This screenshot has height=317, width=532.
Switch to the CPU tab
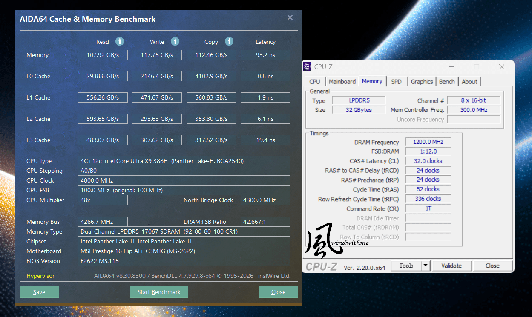pos(315,82)
